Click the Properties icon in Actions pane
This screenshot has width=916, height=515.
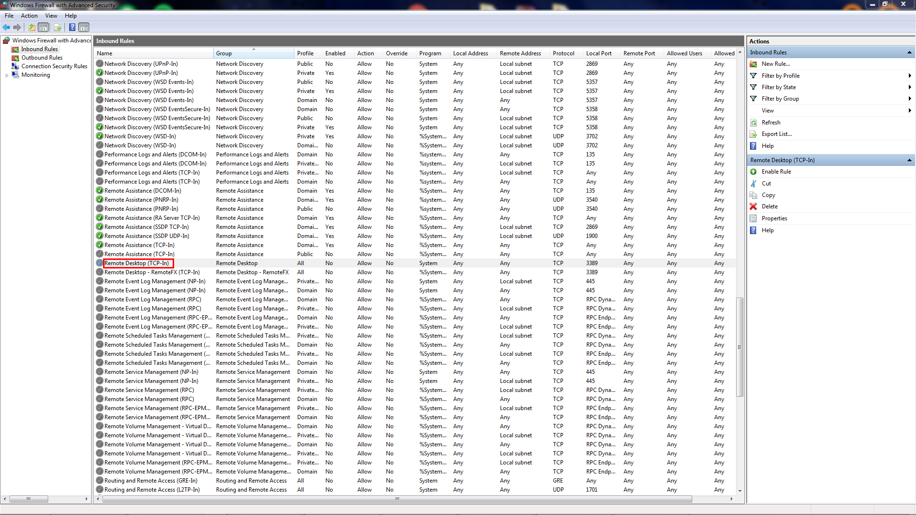(x=753, y=218)
